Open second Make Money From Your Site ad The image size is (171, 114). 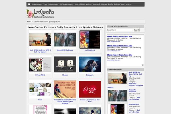[x=120, y=46]
